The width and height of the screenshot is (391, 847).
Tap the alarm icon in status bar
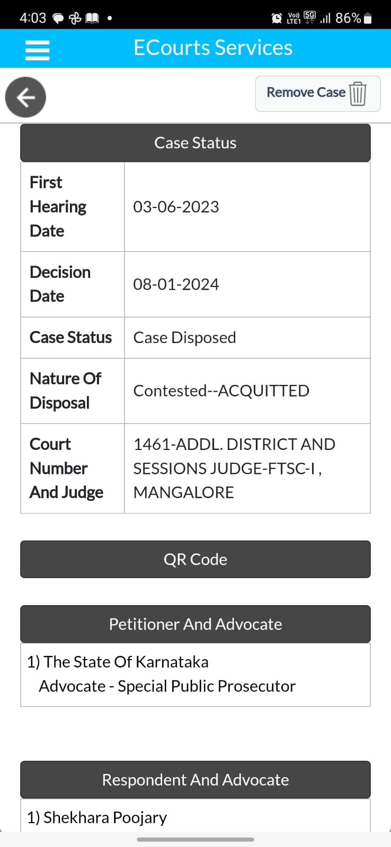276,18
